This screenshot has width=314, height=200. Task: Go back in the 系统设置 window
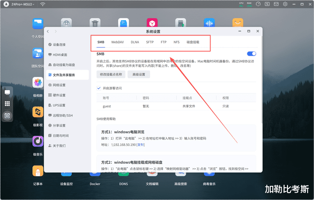[x=48, y=31]
